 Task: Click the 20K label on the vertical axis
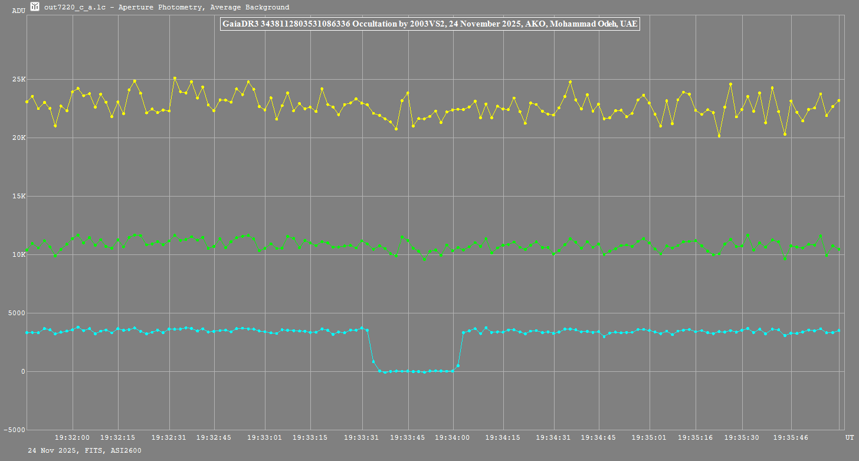[19, 138]
